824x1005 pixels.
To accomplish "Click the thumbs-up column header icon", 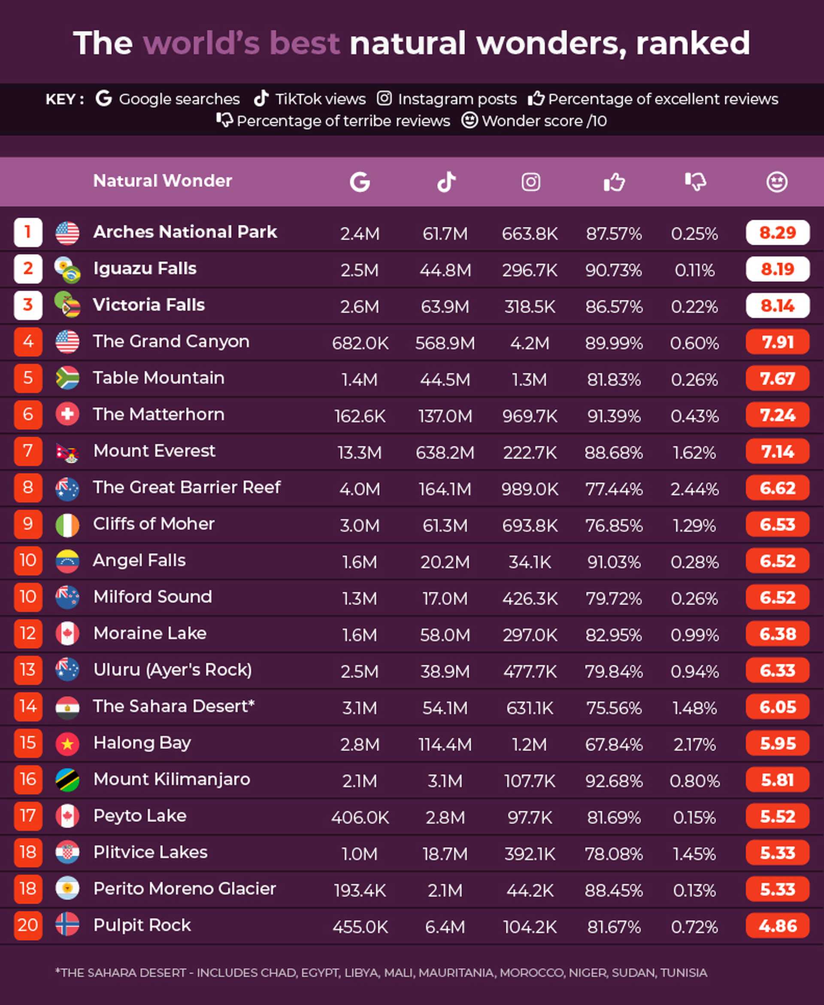I will (x=614, y=181).
